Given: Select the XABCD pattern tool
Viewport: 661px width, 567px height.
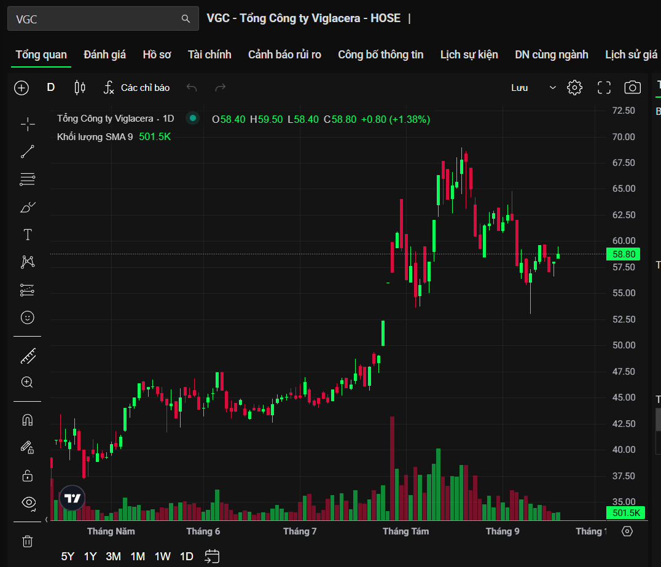Looking at the screenshot, I should point(28,262).
